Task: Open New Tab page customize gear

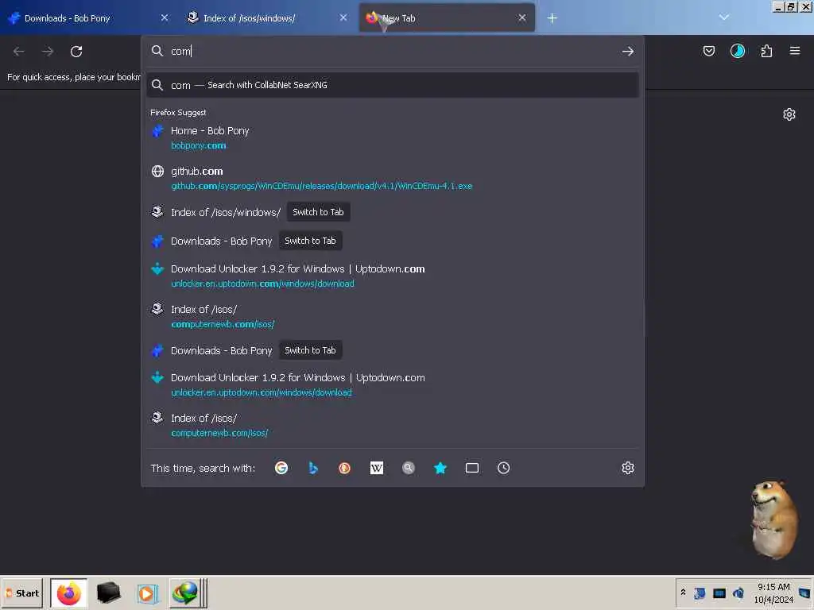Action: coord(789,114)
